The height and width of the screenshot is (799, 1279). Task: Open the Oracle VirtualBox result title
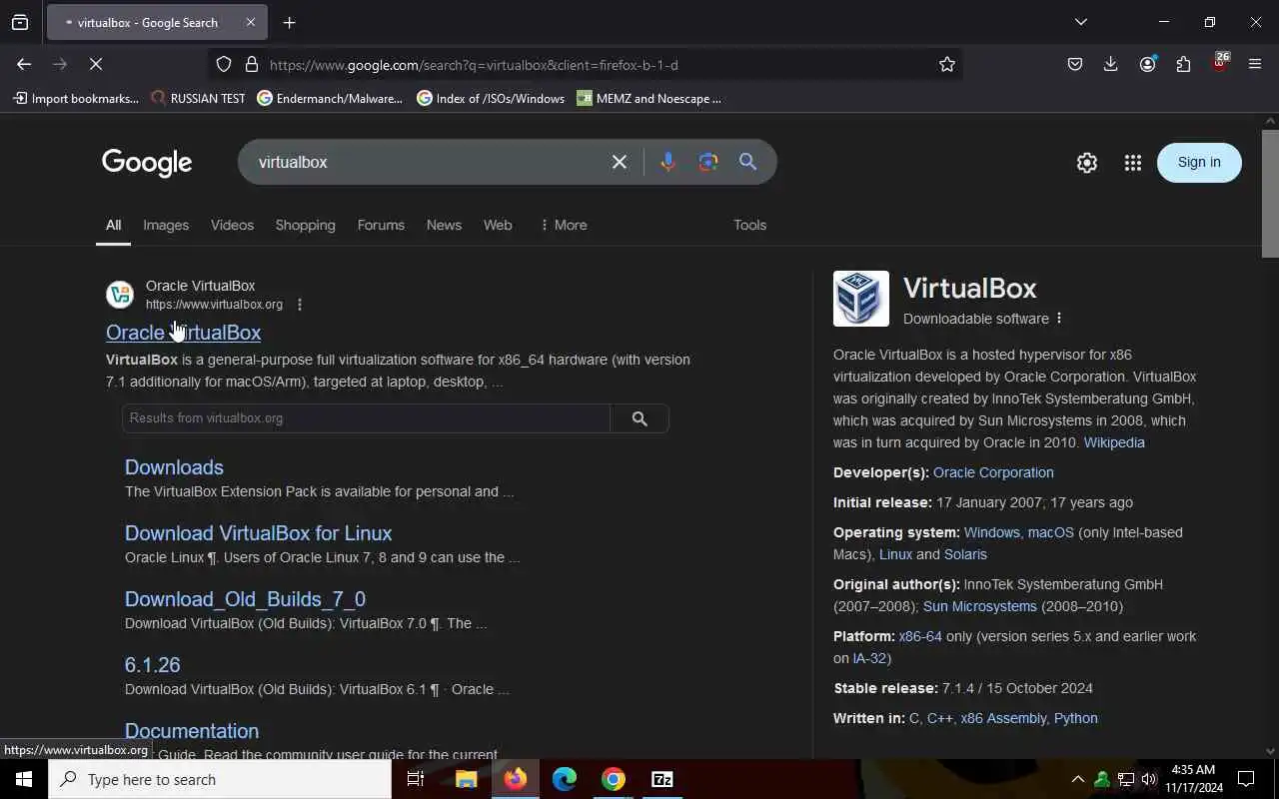(183, 333)
